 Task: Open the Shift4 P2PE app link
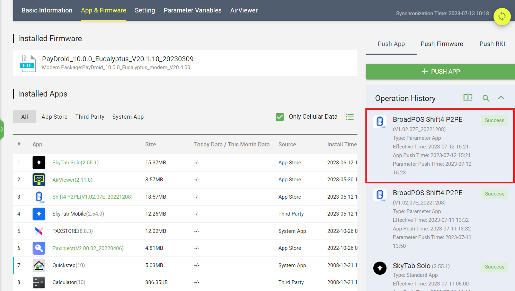tap(92, 197)
